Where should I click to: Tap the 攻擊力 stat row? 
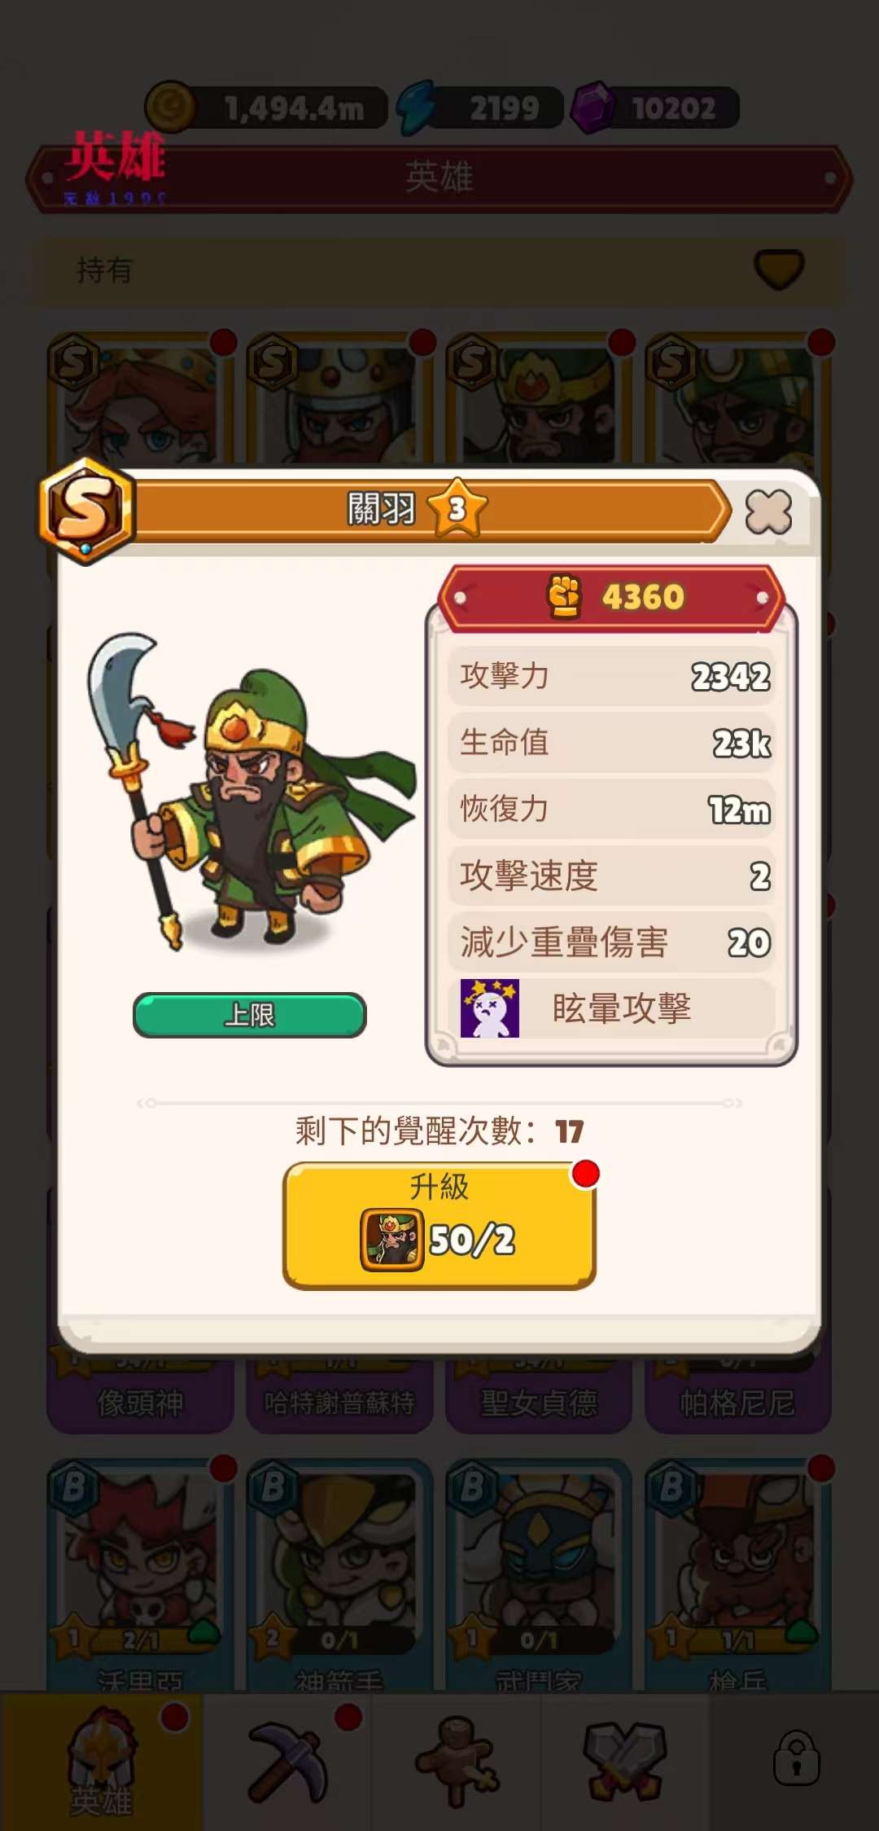(x=611, y=676)
